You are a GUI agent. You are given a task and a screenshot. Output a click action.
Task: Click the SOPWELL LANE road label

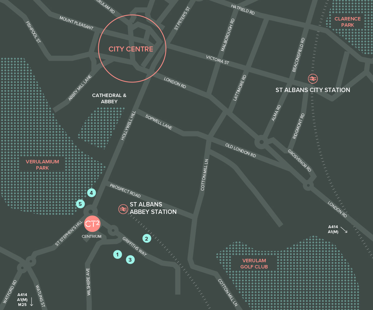click(x=159, y=122)
